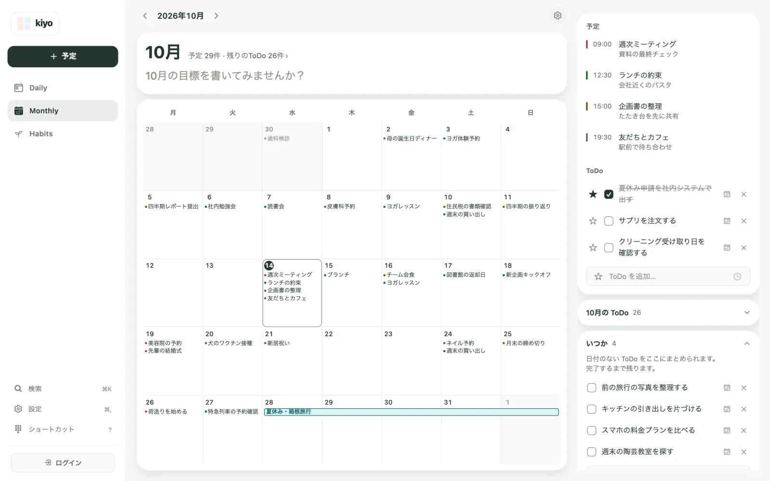Select Monthly view
The width and height of the screenshot is (770, 481).
coord(63,111)
